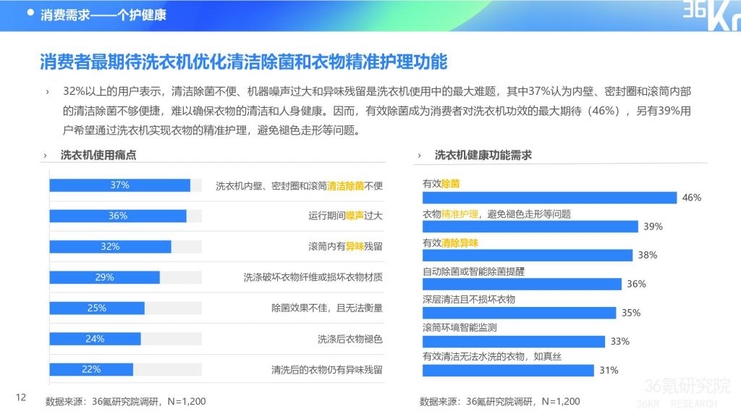Click the 36氪研究院 watermark at bottom right
Viewport: 741px width, 417px height.
[687, 386]
